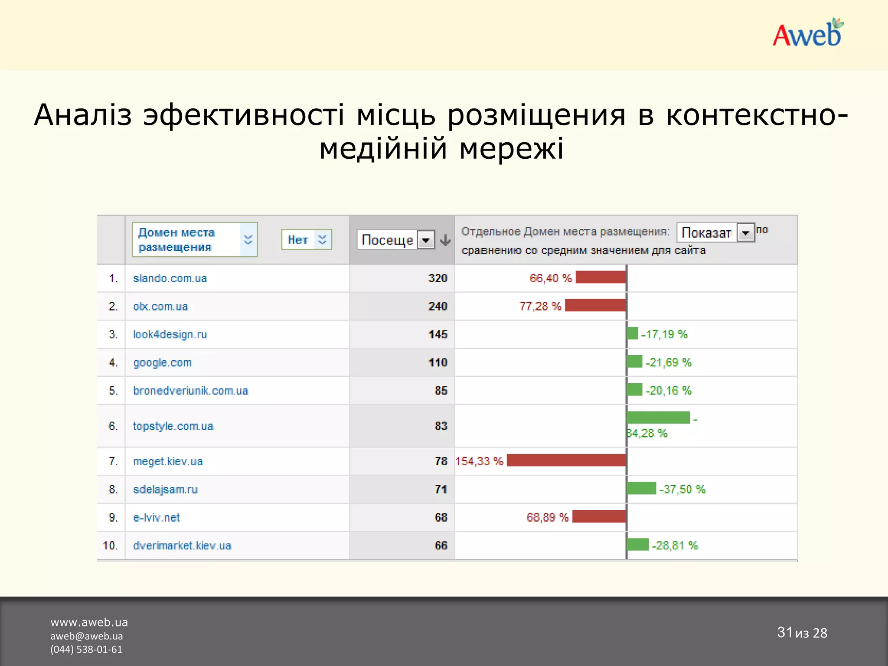
Task: Click the 77,28 % comparison value
Action: (x=540, y=307)
